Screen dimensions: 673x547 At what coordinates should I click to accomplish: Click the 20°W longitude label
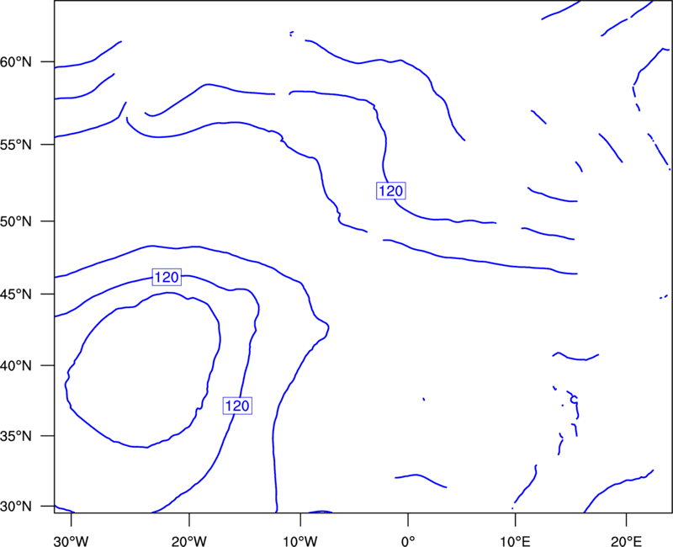(189, 541)
